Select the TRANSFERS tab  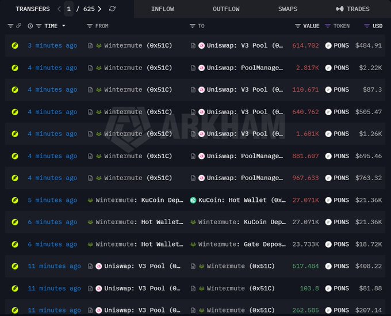[33, 9]
